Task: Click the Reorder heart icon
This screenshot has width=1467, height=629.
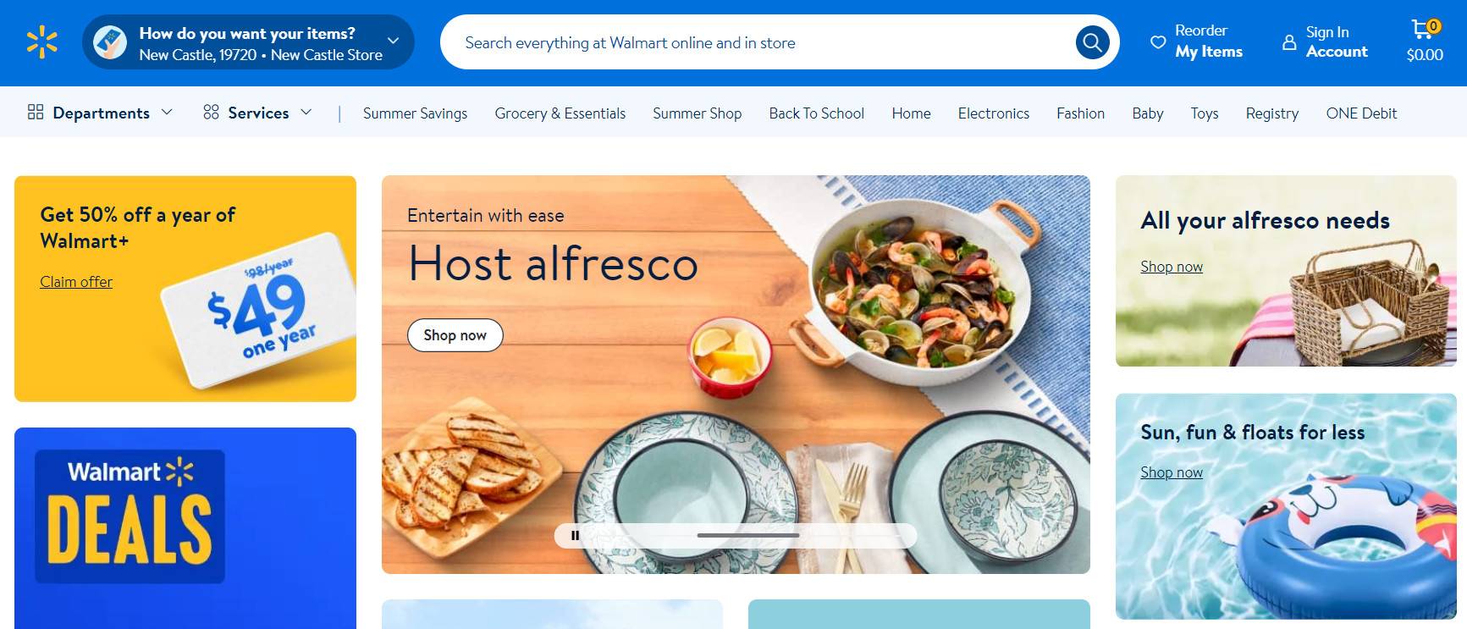Action: (x=1158, y=41)
